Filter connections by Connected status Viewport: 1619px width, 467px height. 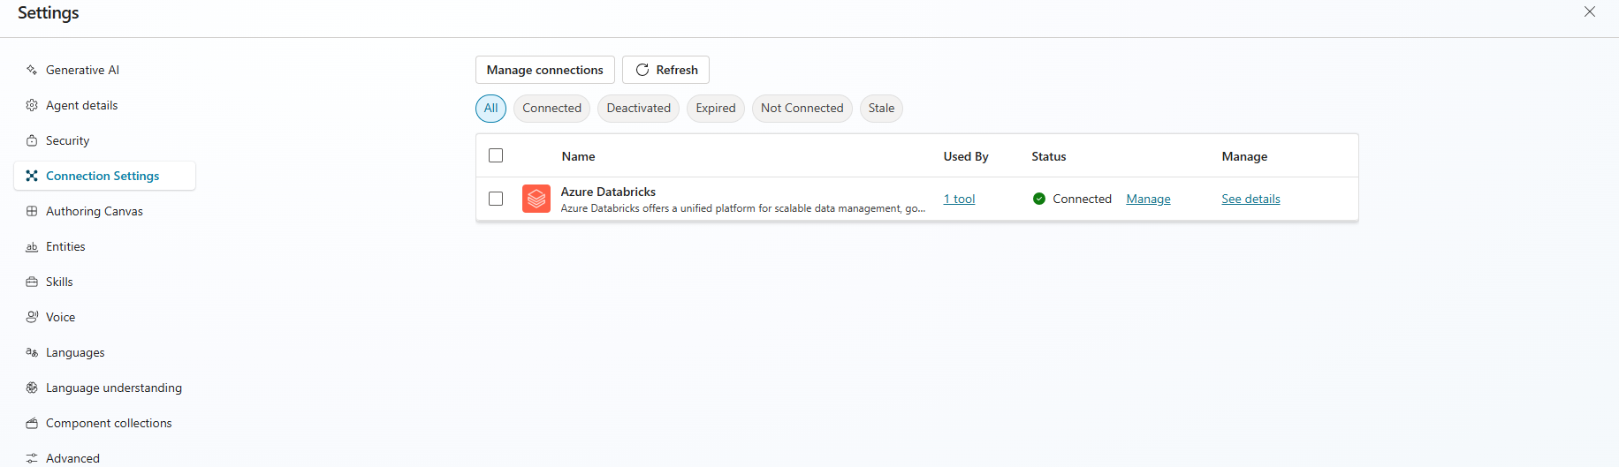click(x=551, y=109)
